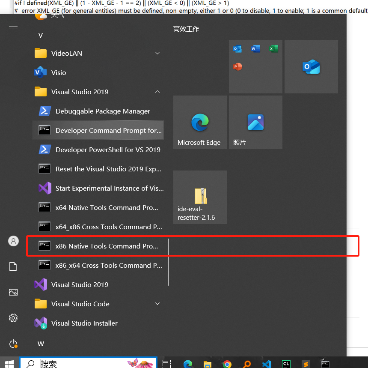Click small Word icon in Office tile group
The width and height of the screenshot is (368, 368).
pos(255,49)
